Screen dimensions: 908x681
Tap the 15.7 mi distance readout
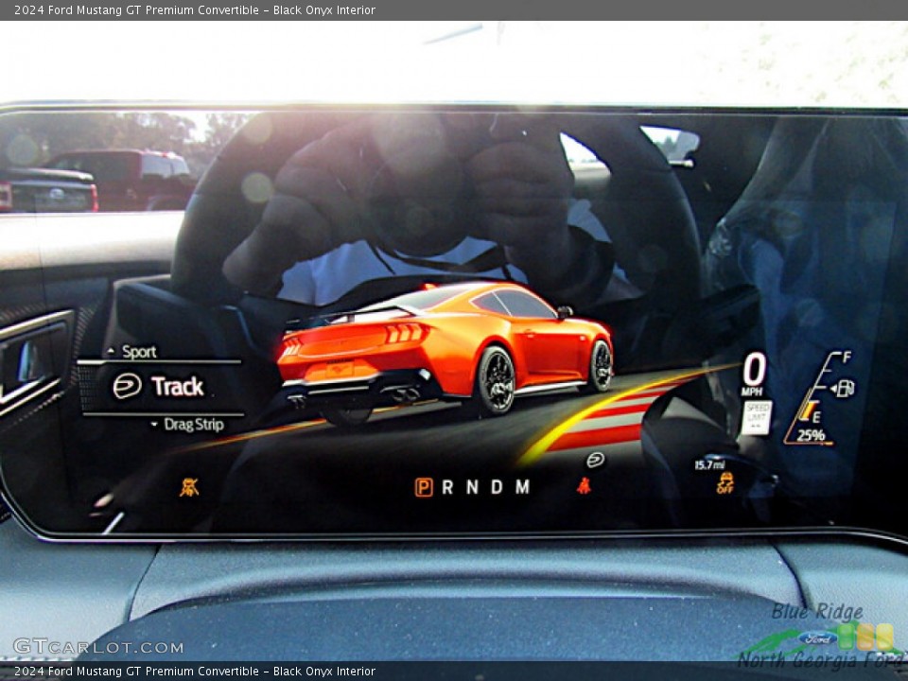709,464
